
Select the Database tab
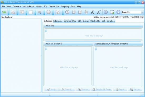click(48, 21)
